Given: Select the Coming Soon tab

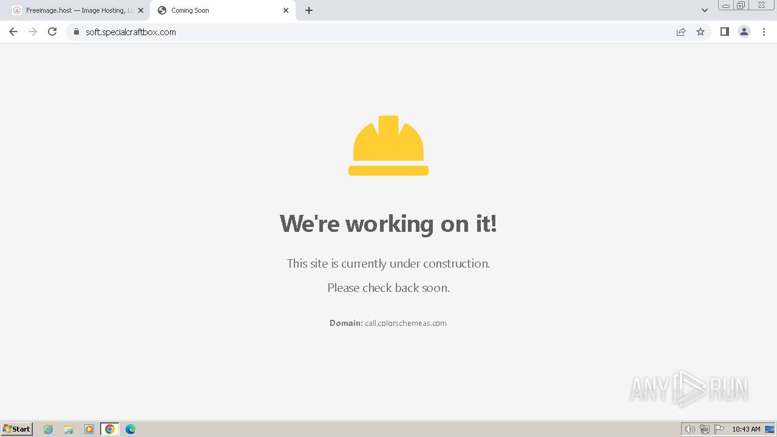Looking at the screenshot, I should coord(222,10).
